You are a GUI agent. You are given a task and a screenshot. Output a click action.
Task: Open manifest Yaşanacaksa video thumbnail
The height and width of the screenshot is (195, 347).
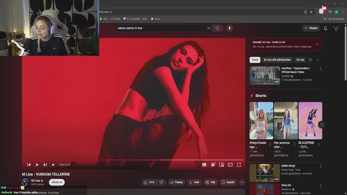(265, 75)
